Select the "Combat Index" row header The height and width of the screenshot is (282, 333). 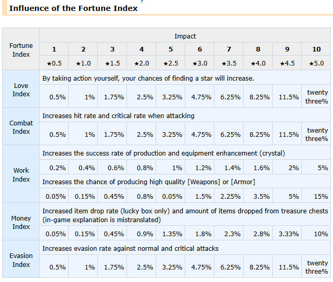pos(21,127)
